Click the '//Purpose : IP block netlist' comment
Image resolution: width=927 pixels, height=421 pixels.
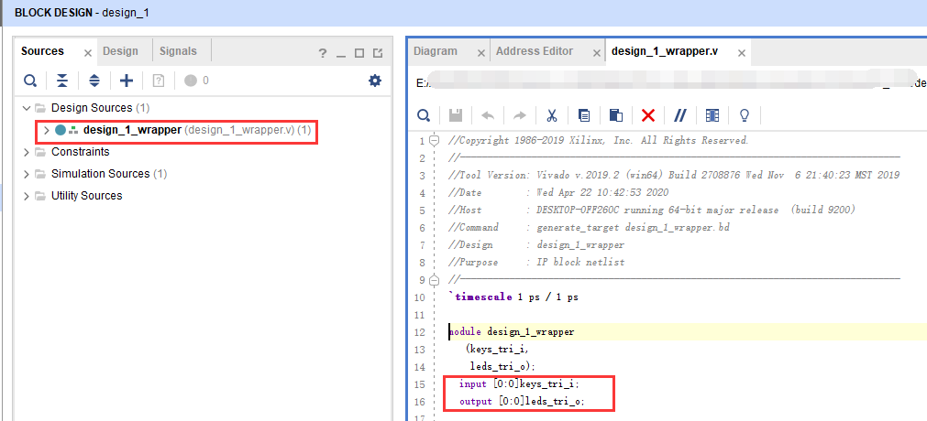pyautogui.click(x=536, y=262)
